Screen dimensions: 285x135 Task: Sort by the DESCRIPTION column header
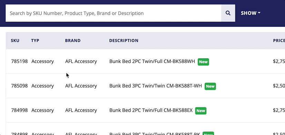click(x=124, y=40)
